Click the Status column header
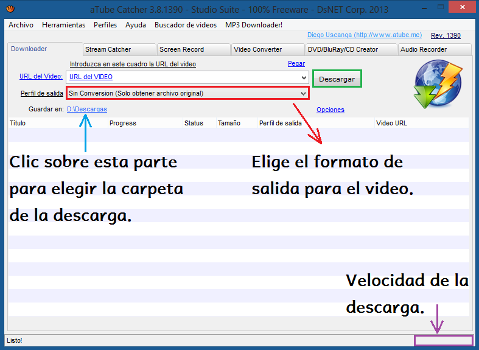This screenshot has width=479, height=350. [x=200, y=123]
